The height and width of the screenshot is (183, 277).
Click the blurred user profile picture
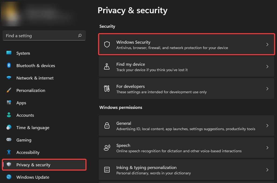11,14
